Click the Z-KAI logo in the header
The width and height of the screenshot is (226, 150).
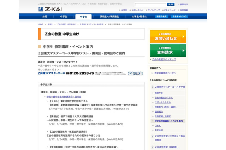click(50, 9)
